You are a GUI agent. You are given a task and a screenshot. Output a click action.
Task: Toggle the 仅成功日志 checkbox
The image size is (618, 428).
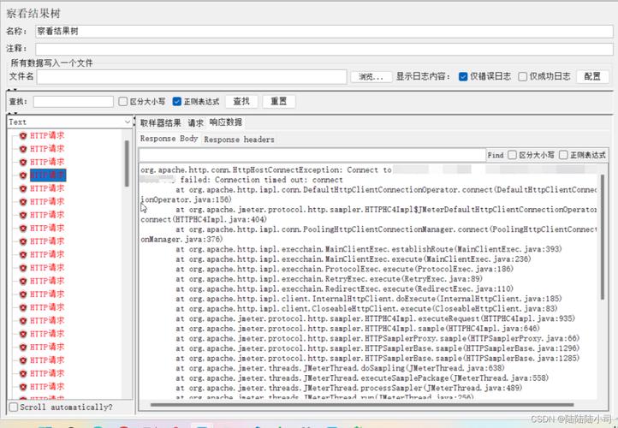coord(523,76)
